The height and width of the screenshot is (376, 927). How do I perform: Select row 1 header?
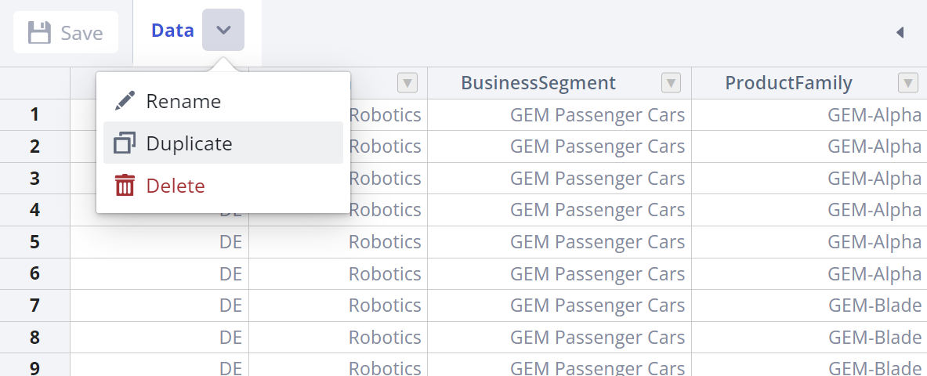point(34,114)
